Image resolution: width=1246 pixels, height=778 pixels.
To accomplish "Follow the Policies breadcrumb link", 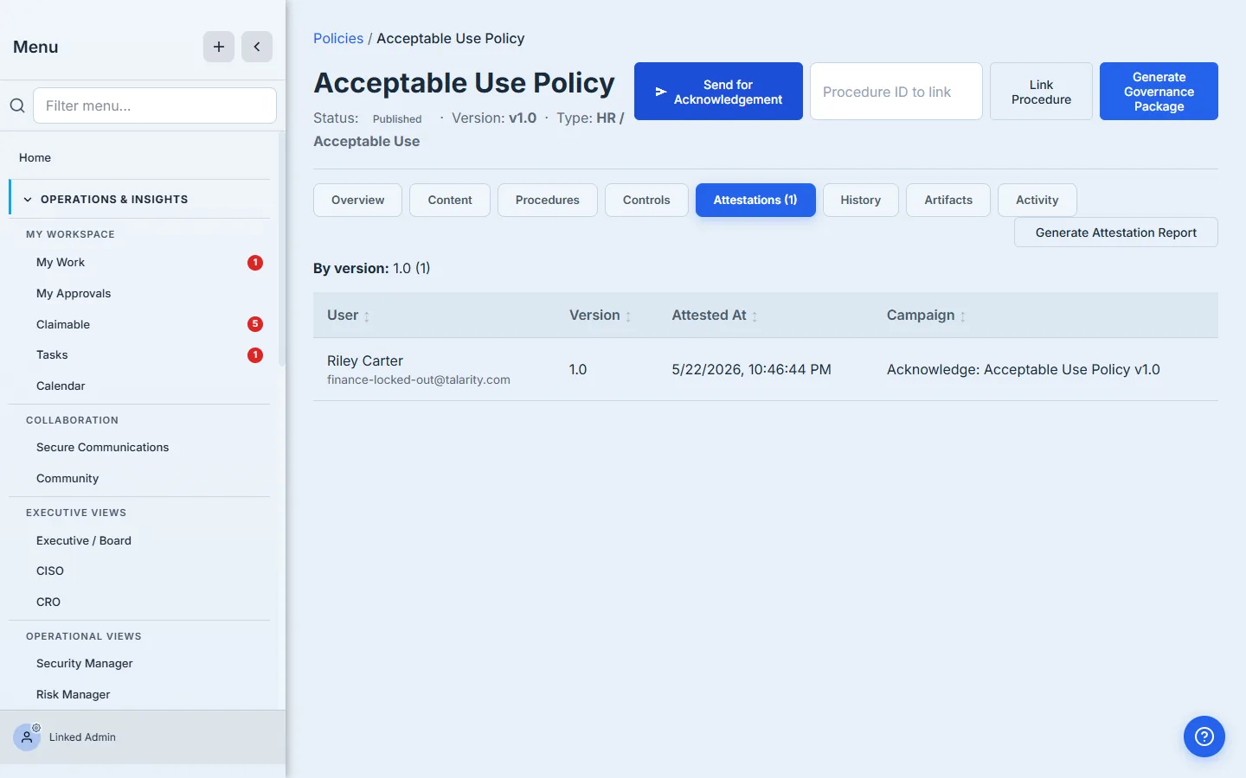I will [338, 38].
